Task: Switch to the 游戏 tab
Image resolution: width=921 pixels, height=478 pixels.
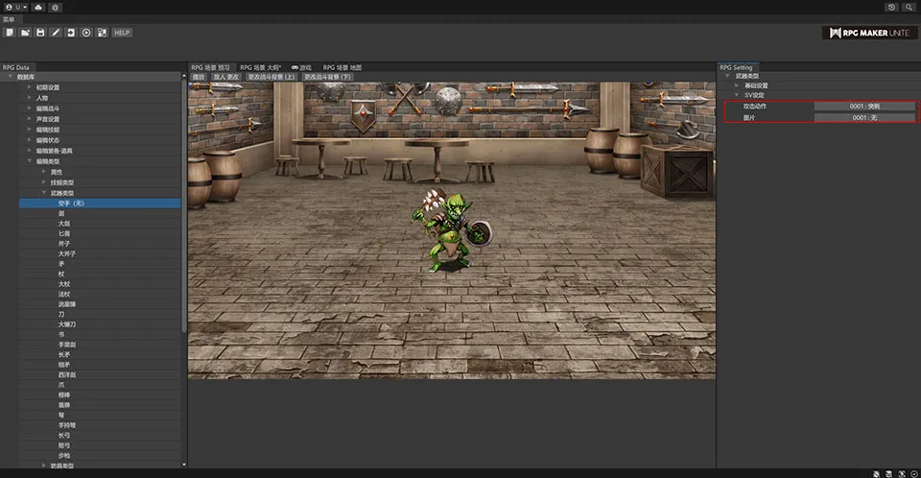Action: point(301,67)
